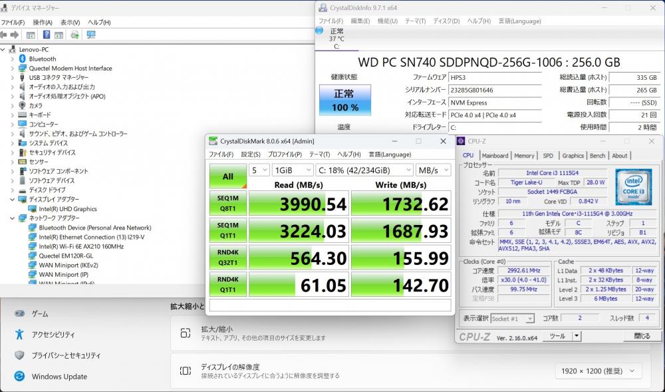Click the Intel(R) Wi-Fi 6E AX210 adapter icon

click(x=32, y=246)
